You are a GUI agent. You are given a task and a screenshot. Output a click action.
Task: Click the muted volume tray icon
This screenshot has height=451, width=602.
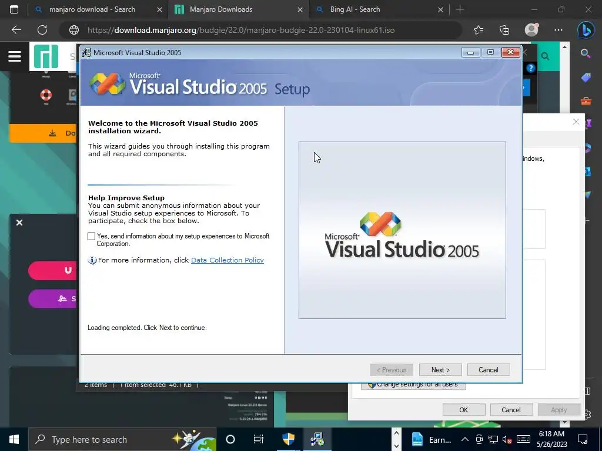pos(507,439)
